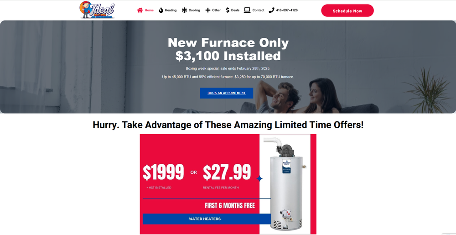Click the Ideal Heating logo
The height and width of the screenshot is (235, 456).
pyautogui.click(x=98, y=10)
